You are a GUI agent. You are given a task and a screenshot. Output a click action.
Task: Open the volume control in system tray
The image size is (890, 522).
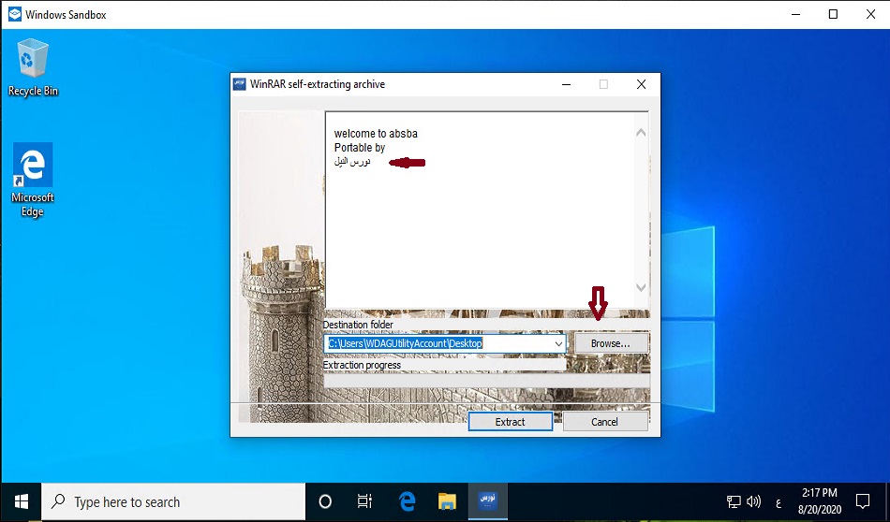pyautogui.click(x=754, y=501)
